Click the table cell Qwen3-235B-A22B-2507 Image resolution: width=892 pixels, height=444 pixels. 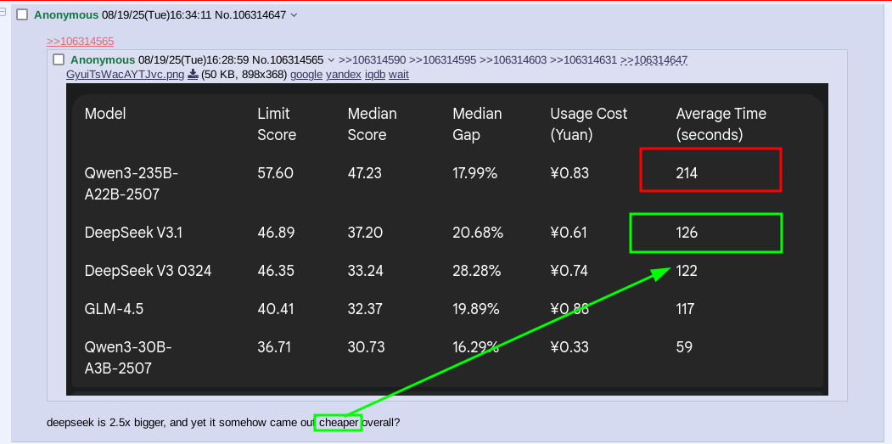tap(131, 183)
